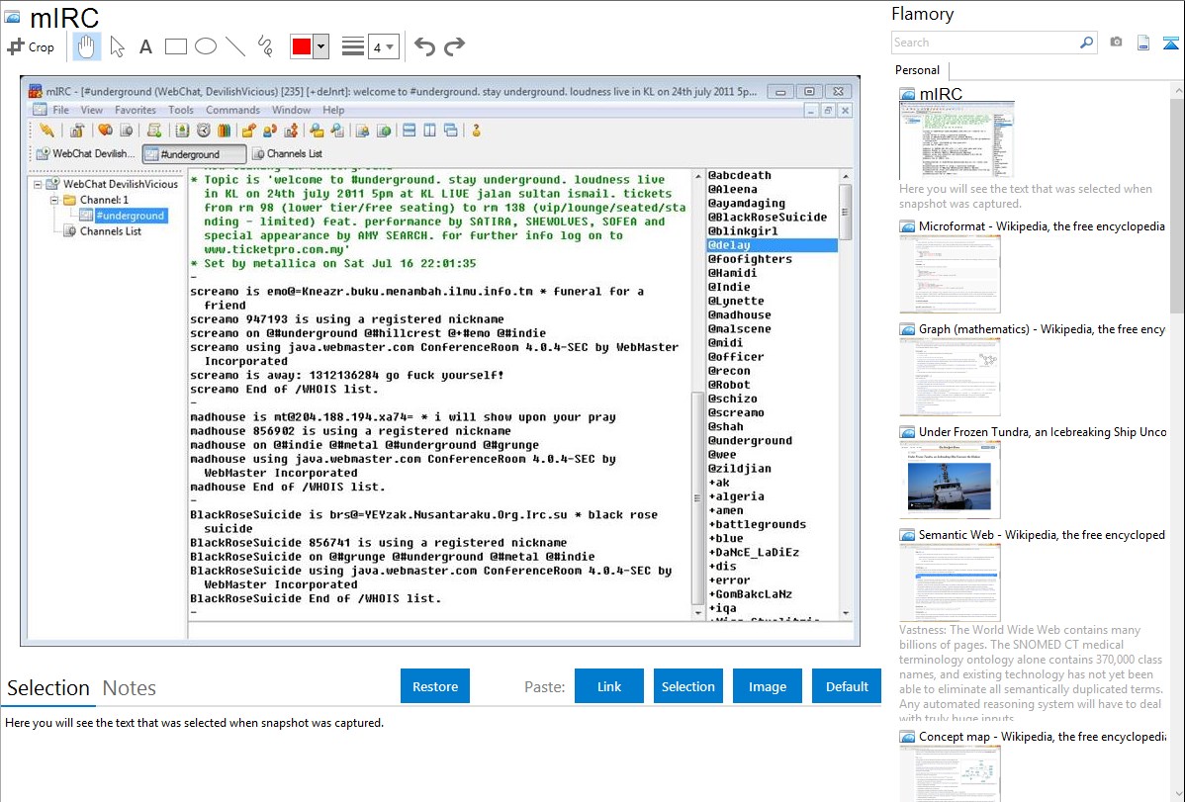Viewport: 1185px width, 802px height.
Task: Switch to the Selection tab
Action: [48, 688]
